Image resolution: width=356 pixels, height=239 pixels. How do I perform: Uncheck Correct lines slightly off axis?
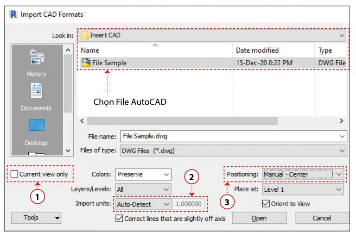pyautogui.click(x=120, y=219)
